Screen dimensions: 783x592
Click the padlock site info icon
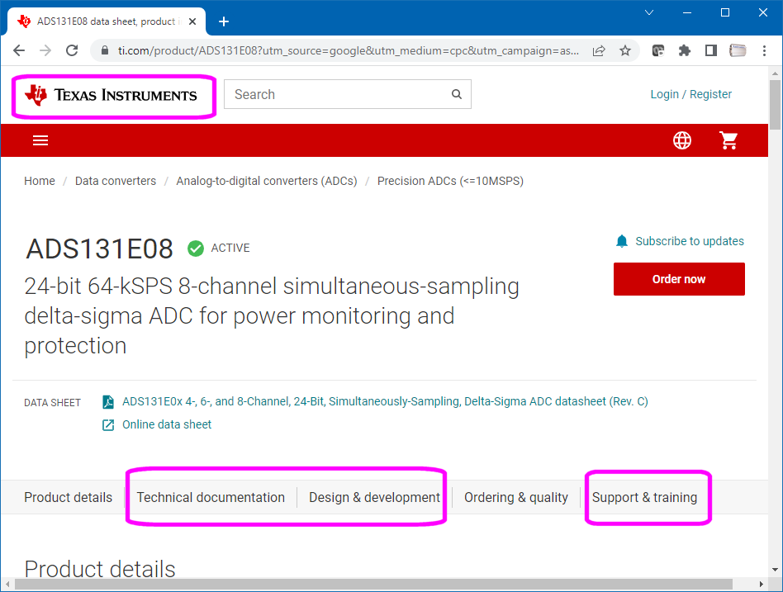[x=104, y=50]
